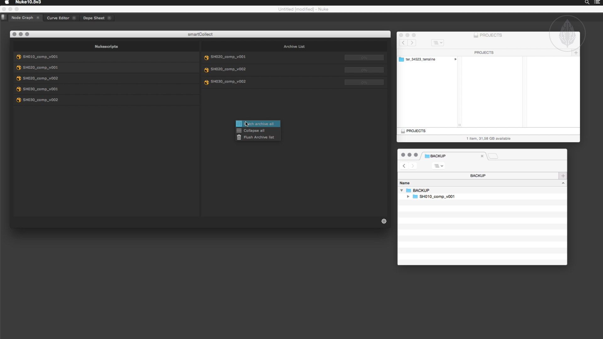Click PROJECTS label in Finder path bar
Viewport: 603px width, 339px height.
(416, 131)
